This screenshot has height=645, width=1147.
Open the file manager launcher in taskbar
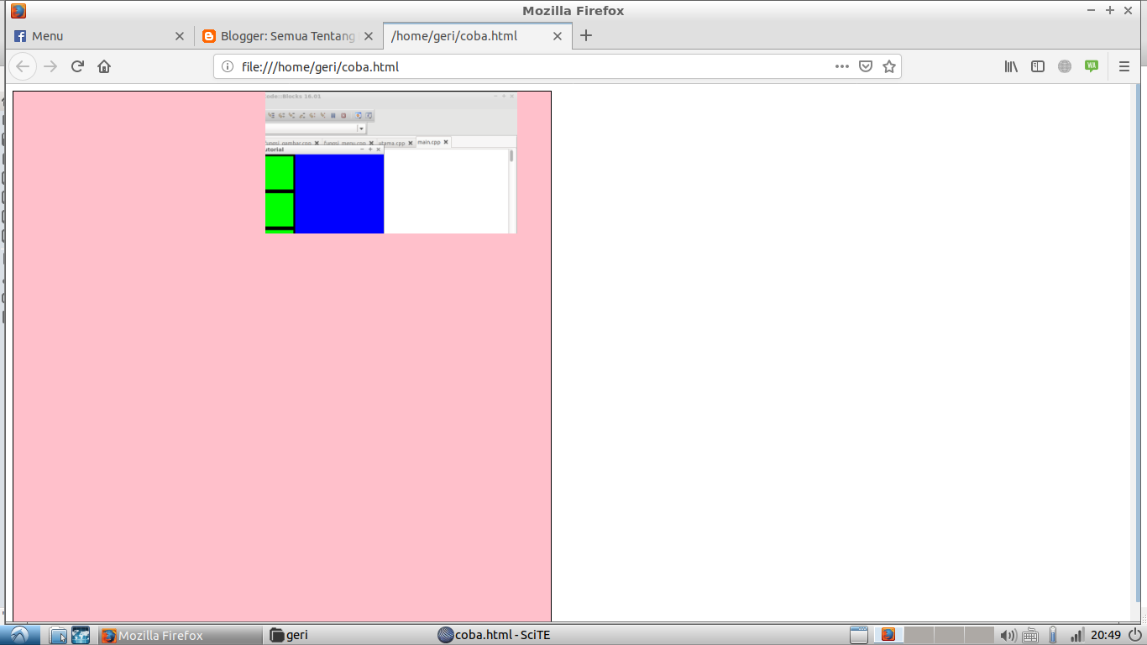pyautogui.click(x=58, y=635)
